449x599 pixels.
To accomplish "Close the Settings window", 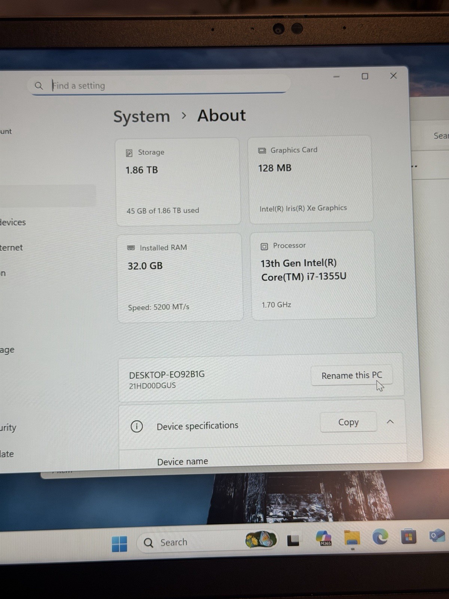I will [x=393, y=76].
